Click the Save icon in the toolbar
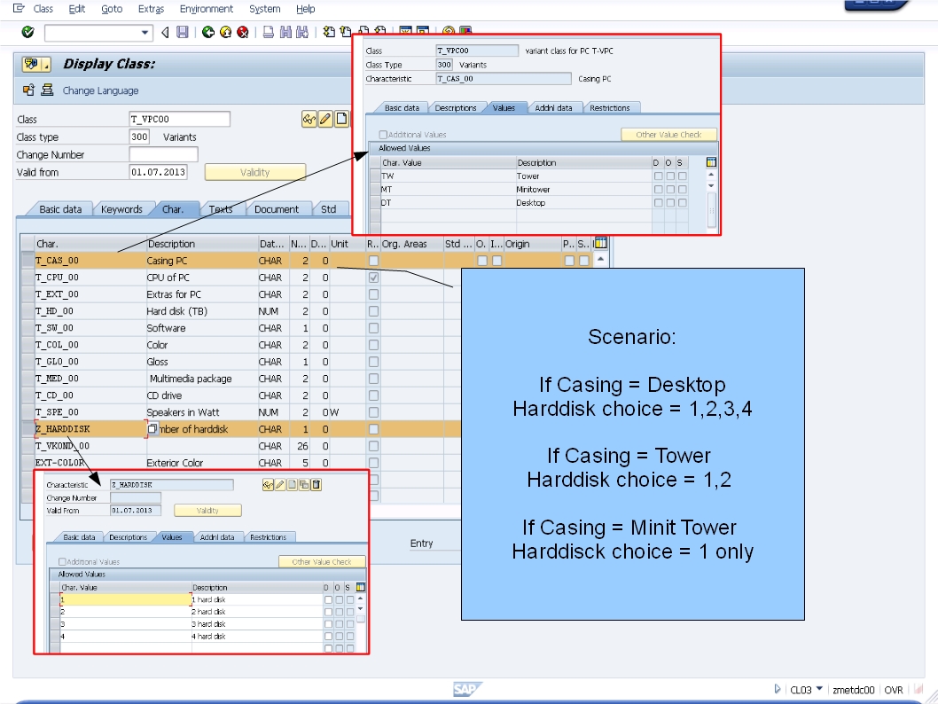This screenshot has height=704, width=938. tap(183, 33)
